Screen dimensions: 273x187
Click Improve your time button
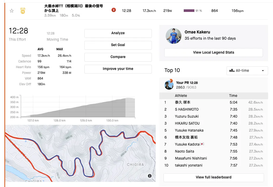click(118, 69)
